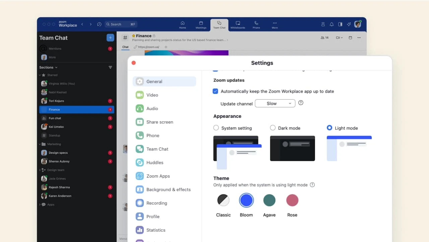Uncheck automatically keep Zoom Workplace up to date
The height and width of the screenshot is (242, 429).
click(x=216, y=91)
